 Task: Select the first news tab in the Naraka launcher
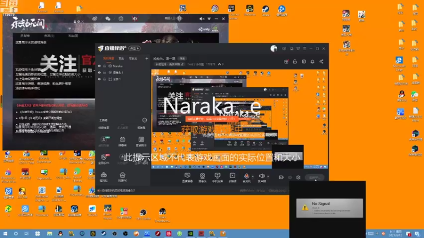click(x=25, y=35)
